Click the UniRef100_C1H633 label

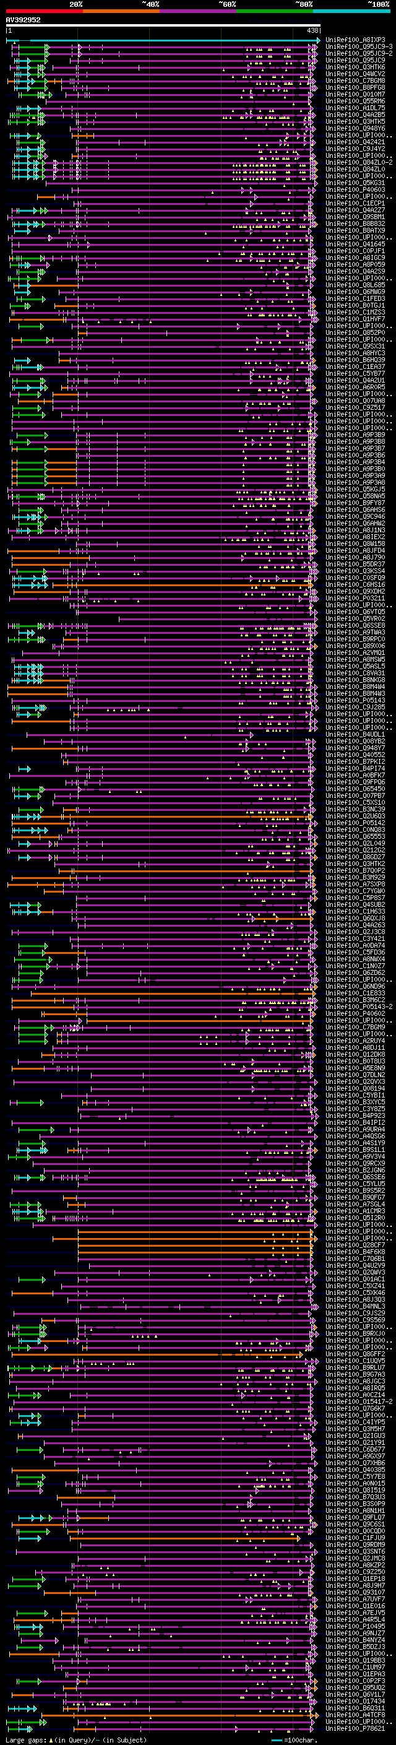pos(355,911)
